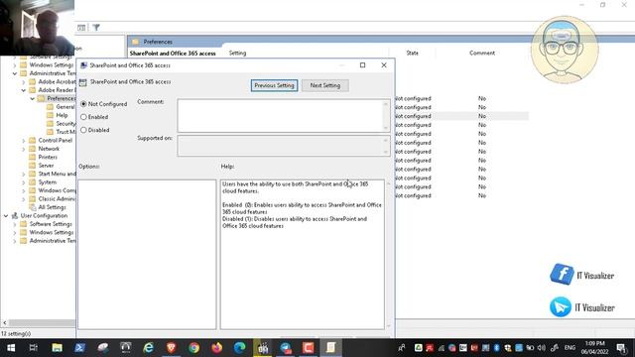The image size is (635, 357).
Task: Click the Setting column header
Action: coord(237,53)
